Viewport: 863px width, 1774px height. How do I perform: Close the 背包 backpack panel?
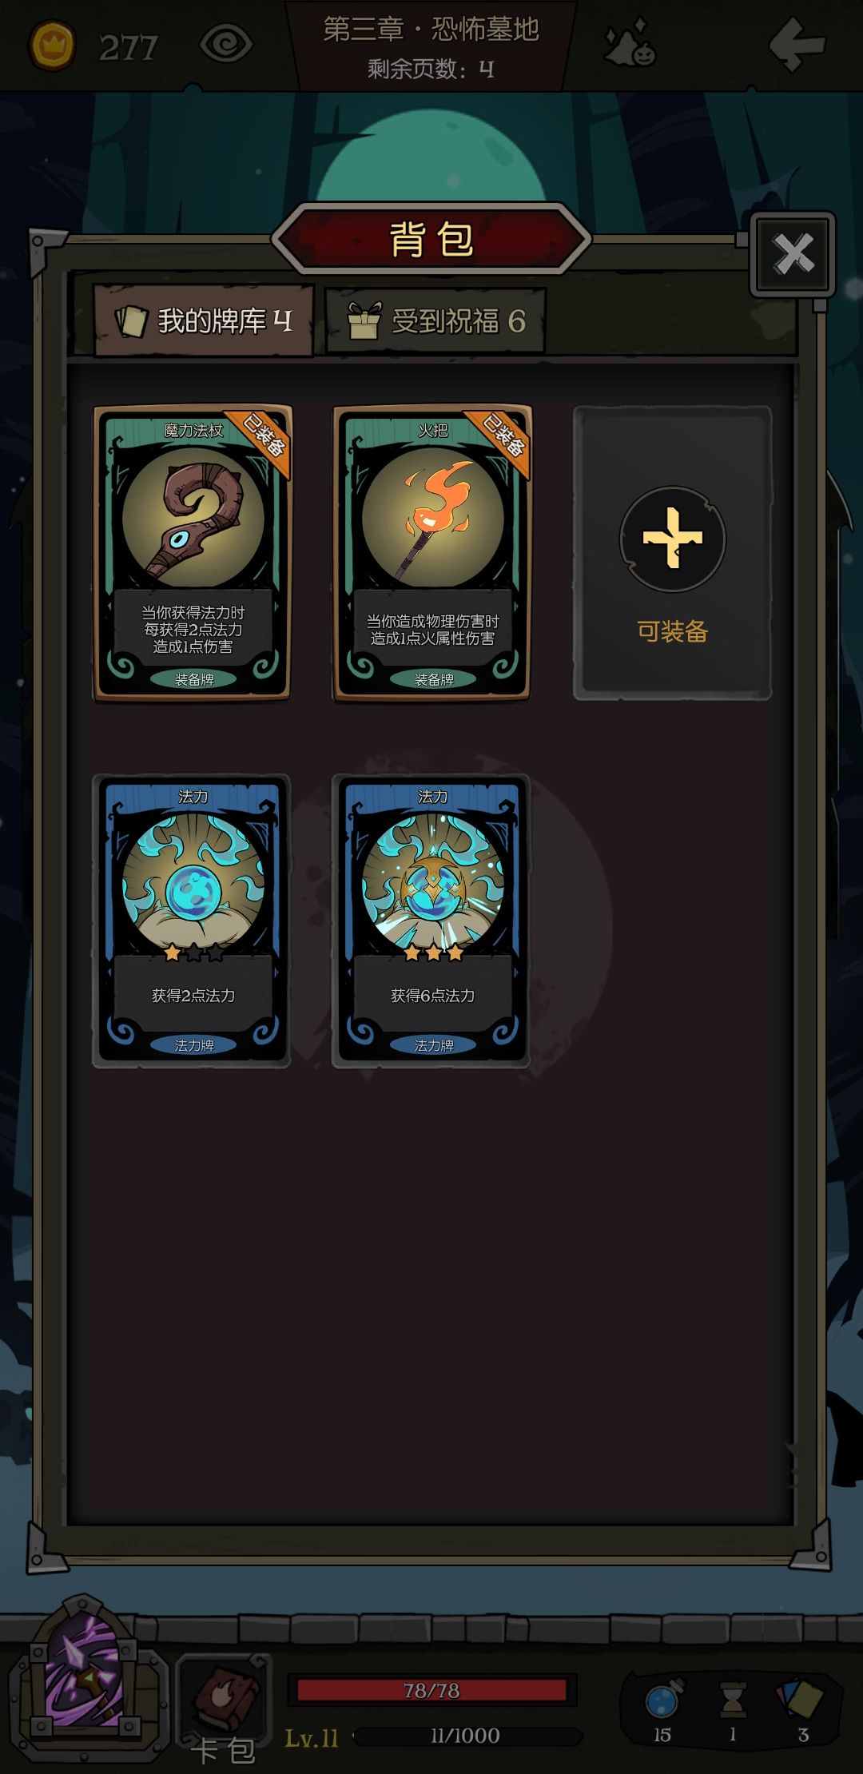click(793, 254)
